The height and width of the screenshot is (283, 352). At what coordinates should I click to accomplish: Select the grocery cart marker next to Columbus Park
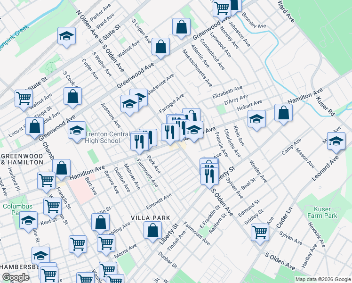[53, 207]
